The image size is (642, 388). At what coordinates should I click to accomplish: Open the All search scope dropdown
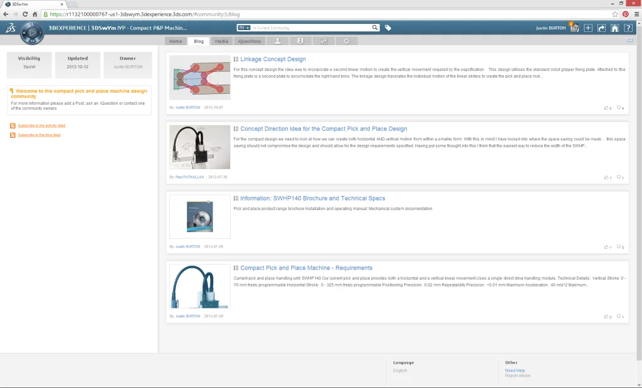pyautogui.click(x=244, y=28)
